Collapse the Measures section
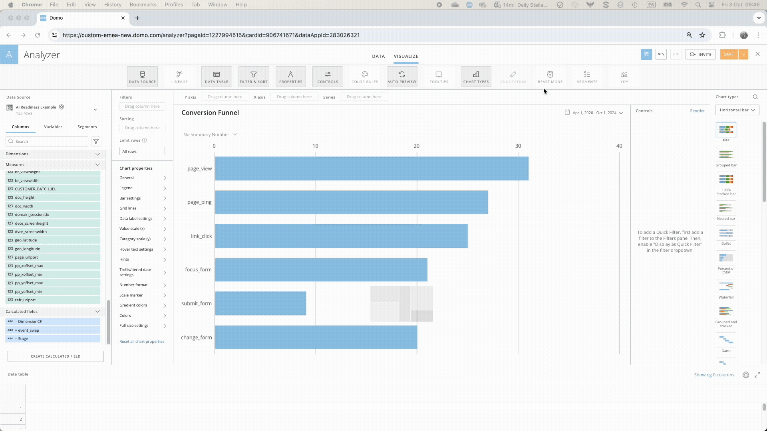 point(97,165)
